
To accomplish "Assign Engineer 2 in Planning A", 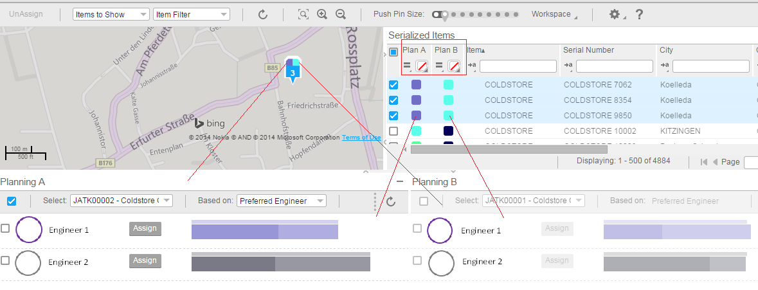I will (145, 260).
